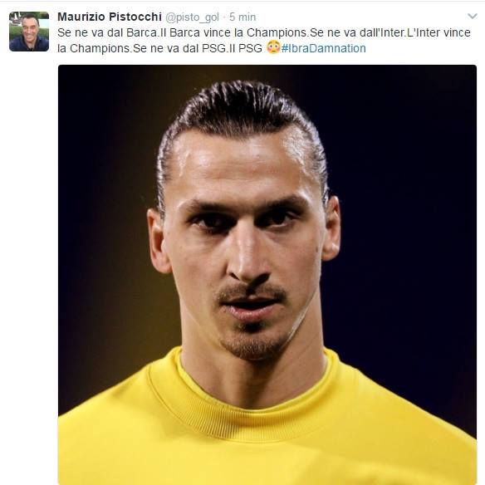Open the profile via the grey username handle
The image size is (485, 485).
pyautogui.click(x=192, y=17)
